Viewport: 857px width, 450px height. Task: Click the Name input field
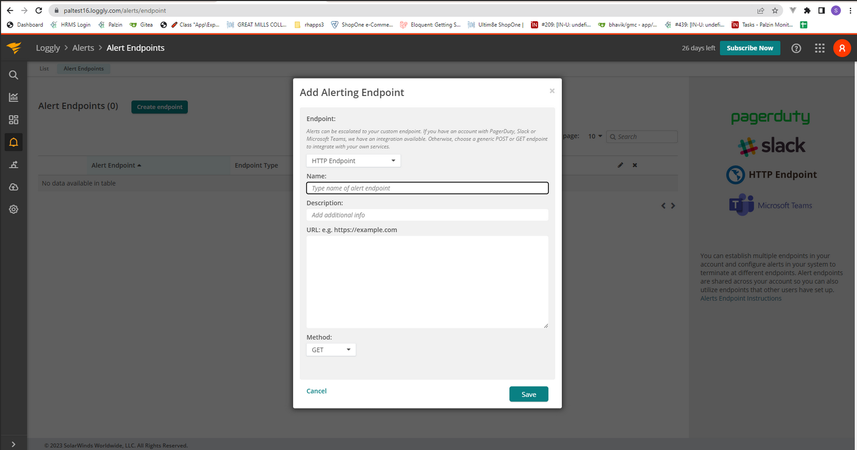click(427, 188)
